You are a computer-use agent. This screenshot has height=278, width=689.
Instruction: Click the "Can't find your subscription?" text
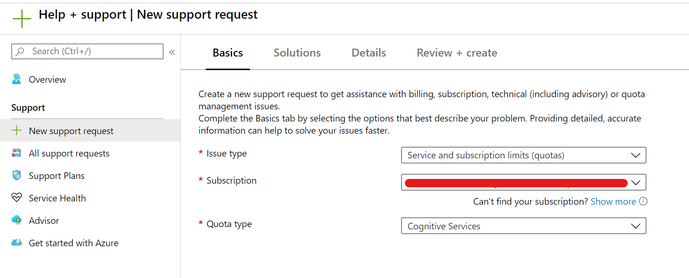[531, 201]
